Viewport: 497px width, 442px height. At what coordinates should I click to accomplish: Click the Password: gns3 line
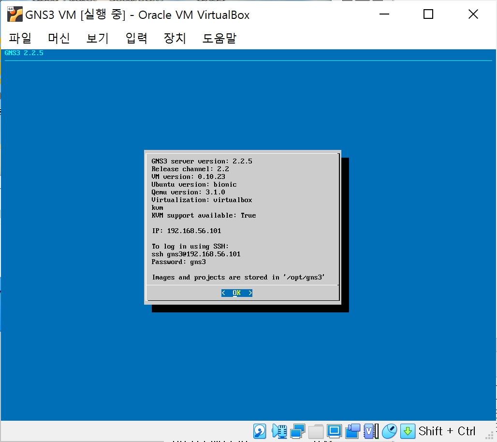(179, 262)
